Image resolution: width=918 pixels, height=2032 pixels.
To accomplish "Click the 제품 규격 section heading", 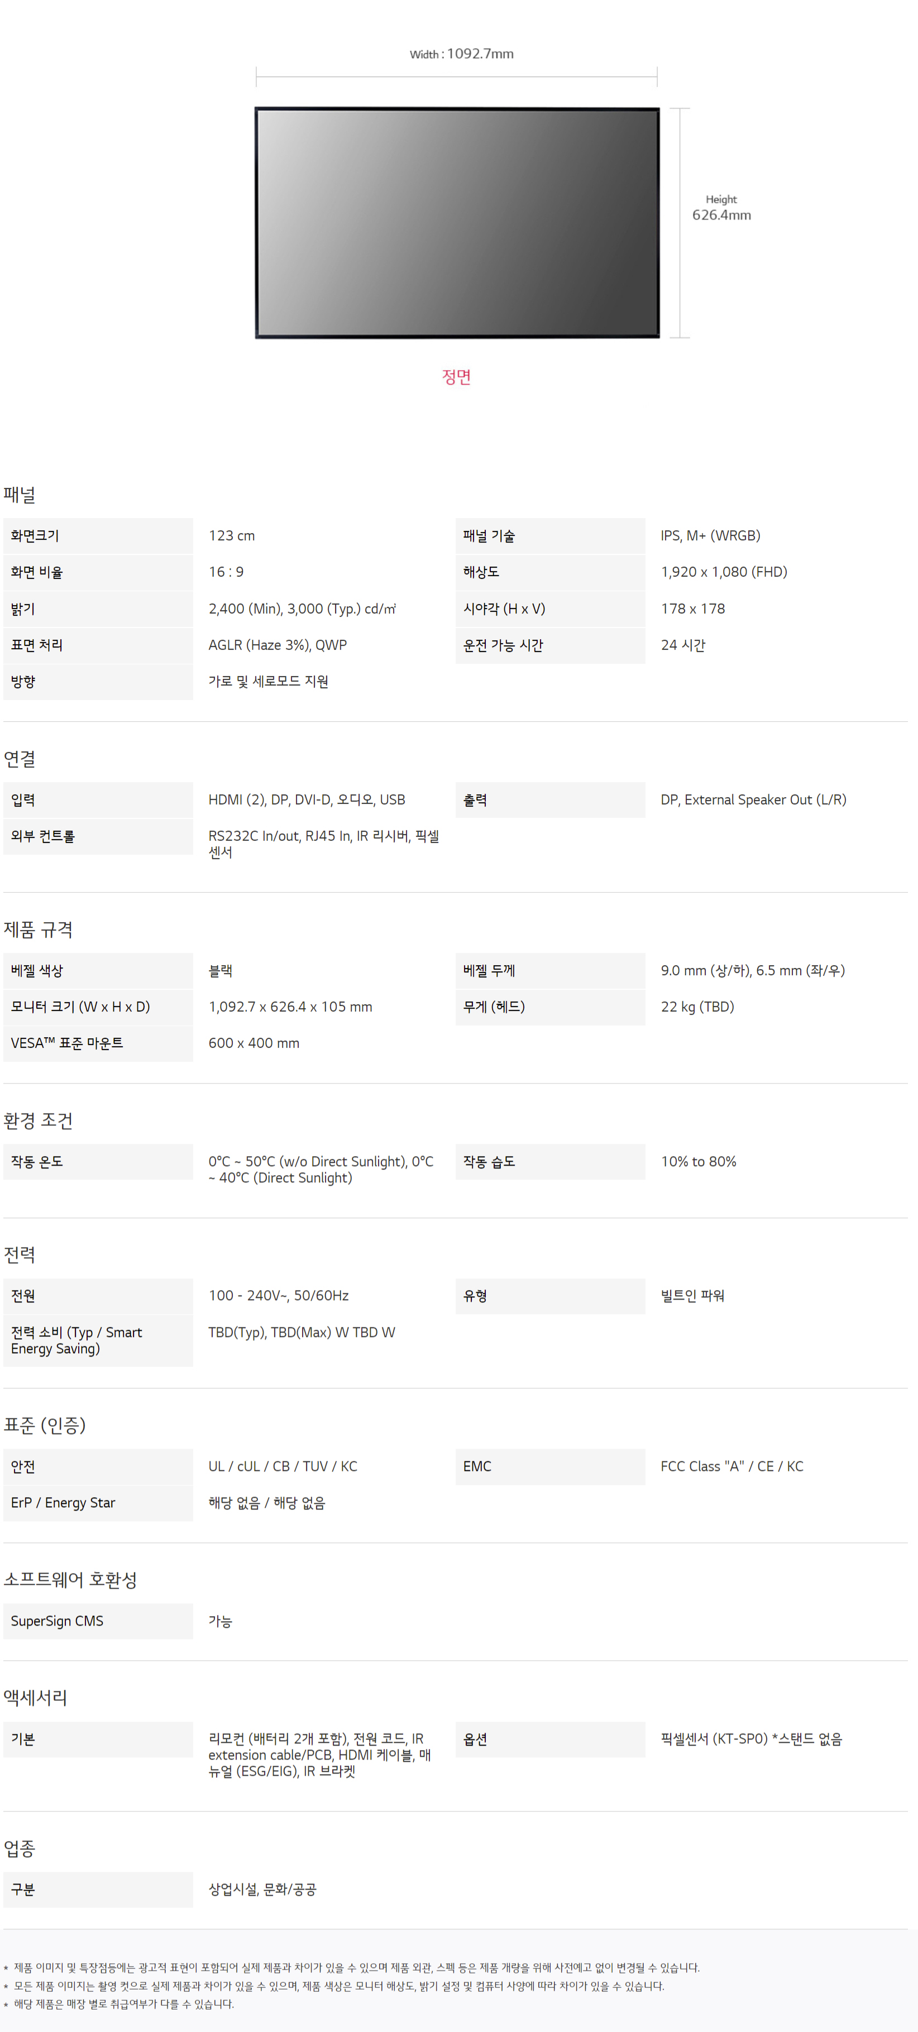I will [38, 929].
